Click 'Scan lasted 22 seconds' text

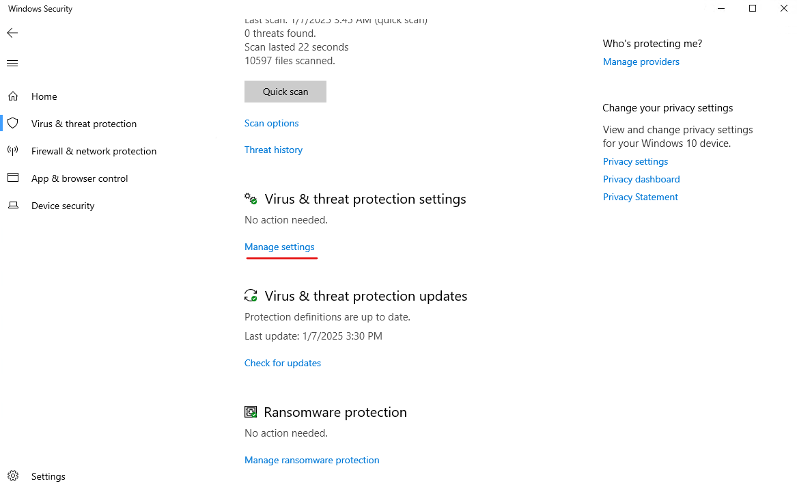click(296, 47)
